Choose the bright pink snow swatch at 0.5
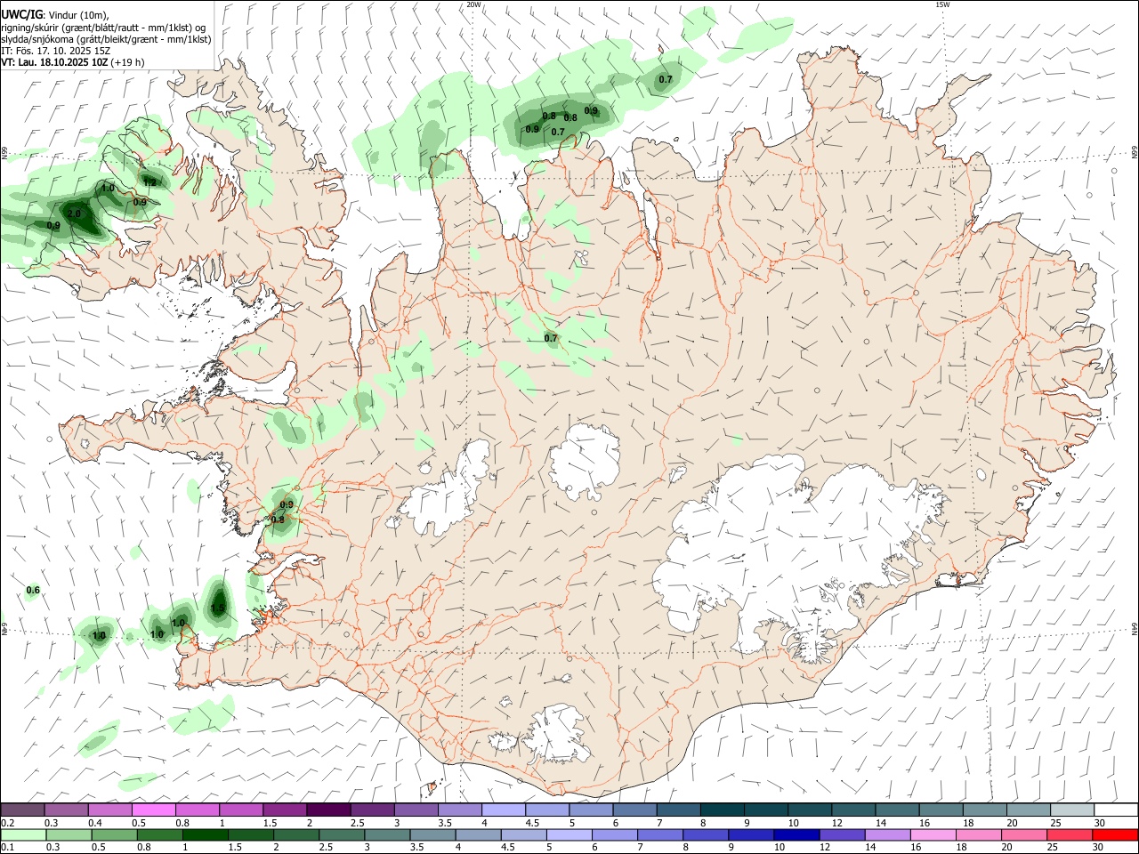This screenshot has width=1139, height=854. tap(154, 810)
